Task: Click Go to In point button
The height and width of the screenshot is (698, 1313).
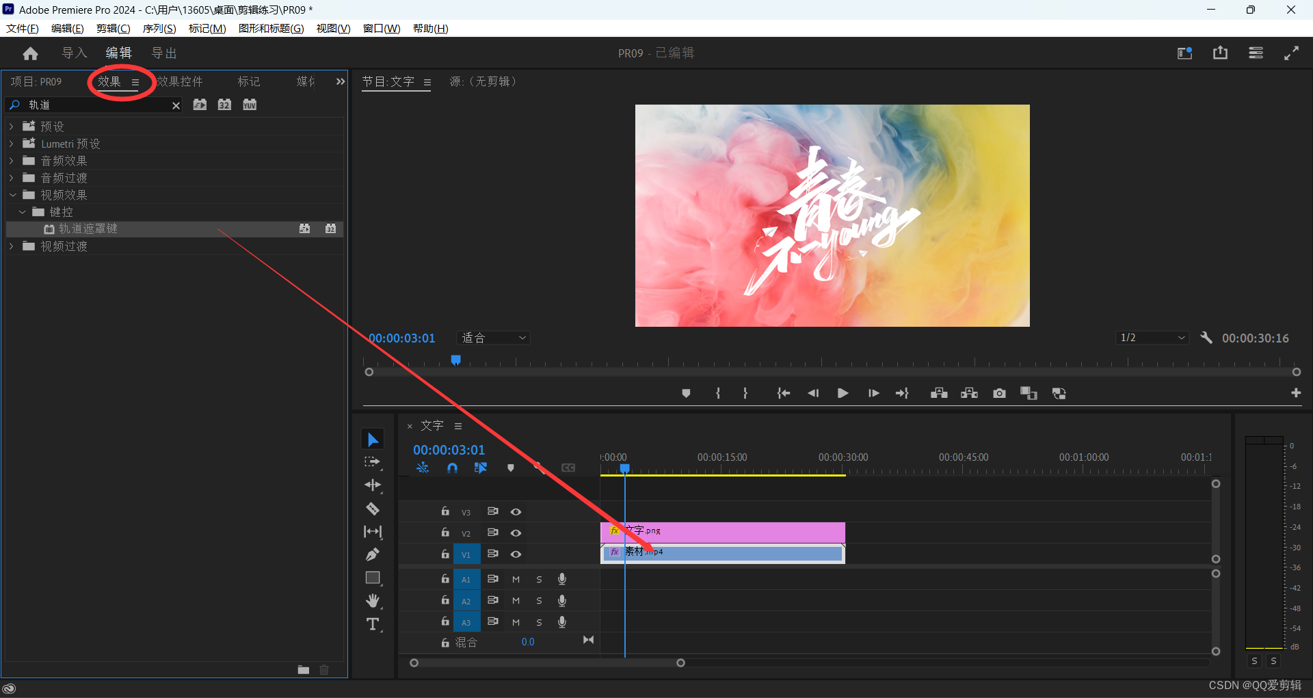Action: pos(784,393)
